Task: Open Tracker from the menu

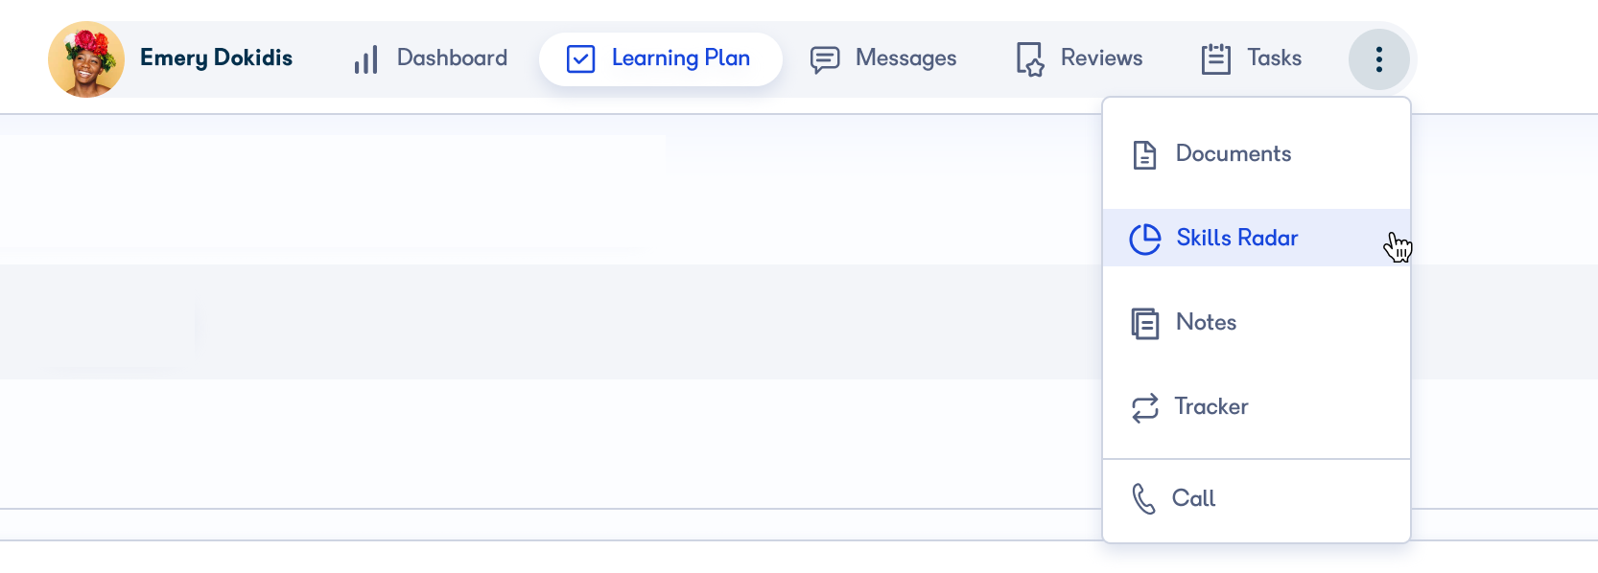Action: click(x=1257, y=406)
